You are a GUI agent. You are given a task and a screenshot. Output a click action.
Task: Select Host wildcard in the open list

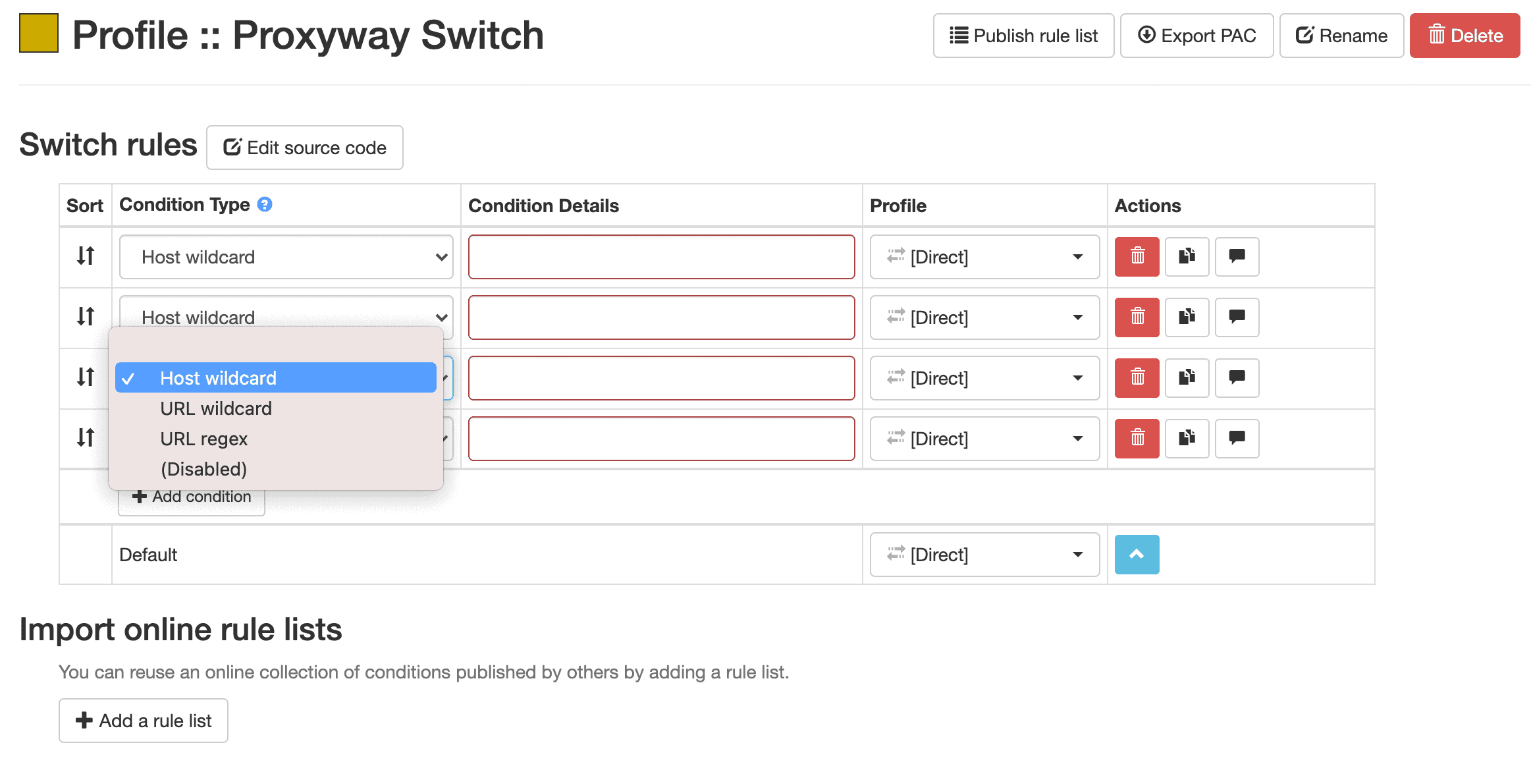tap(276, 378)
